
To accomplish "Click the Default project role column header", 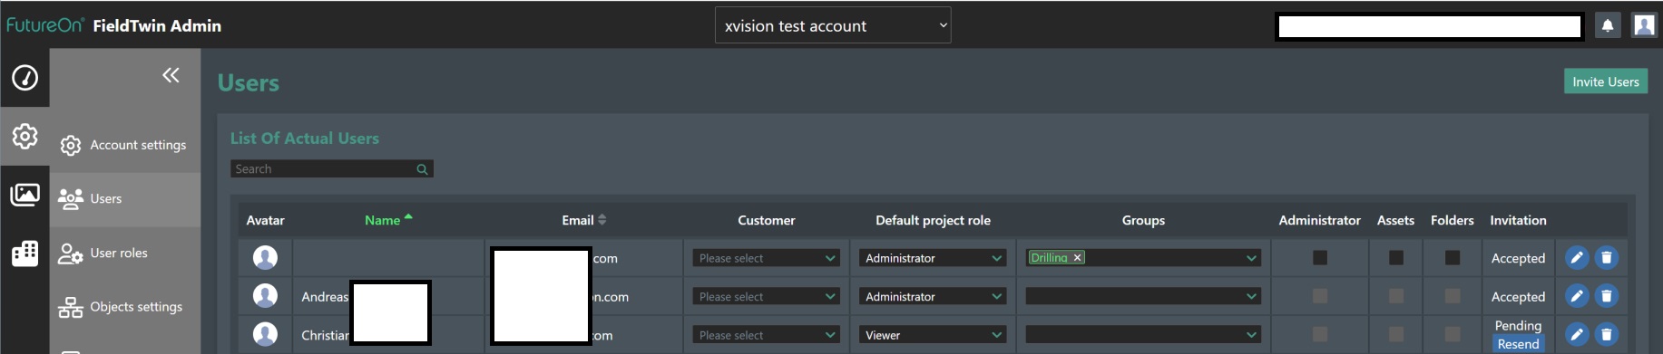I will (x=933, y=220).
